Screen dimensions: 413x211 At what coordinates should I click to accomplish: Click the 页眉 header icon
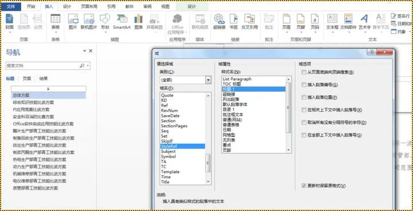tap(286, 19)
